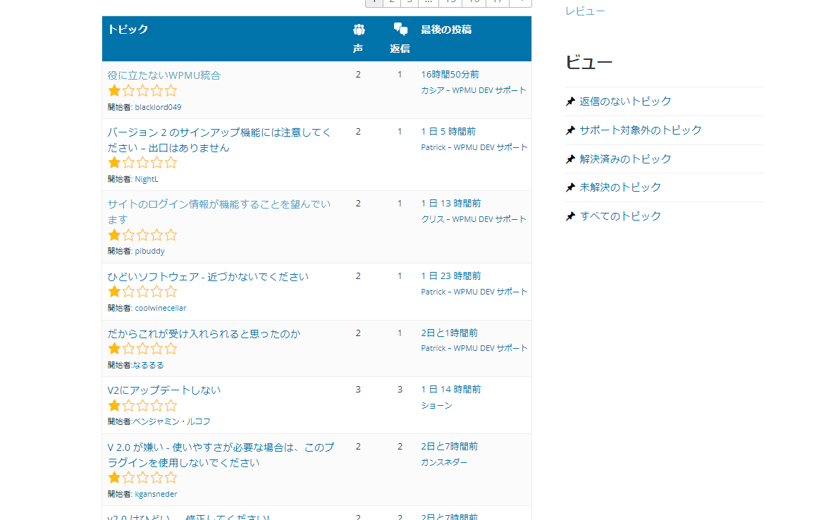The height and width of the screenshot is (520, 831).
Task: Open the topic サイトのログイン情報が機能することを望んでいます
Action: (219, 211)
